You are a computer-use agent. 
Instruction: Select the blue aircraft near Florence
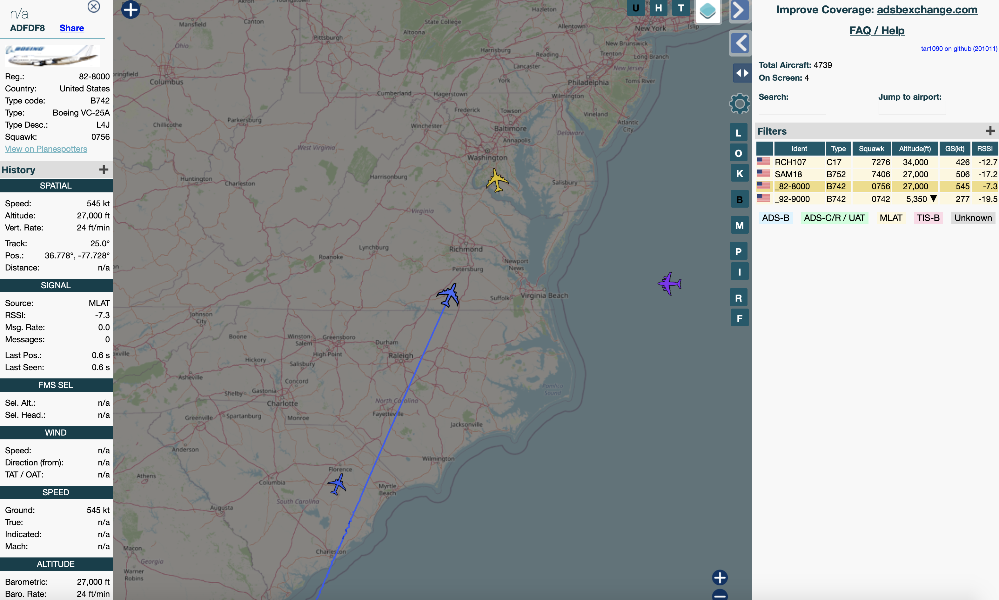pos(337,484)
